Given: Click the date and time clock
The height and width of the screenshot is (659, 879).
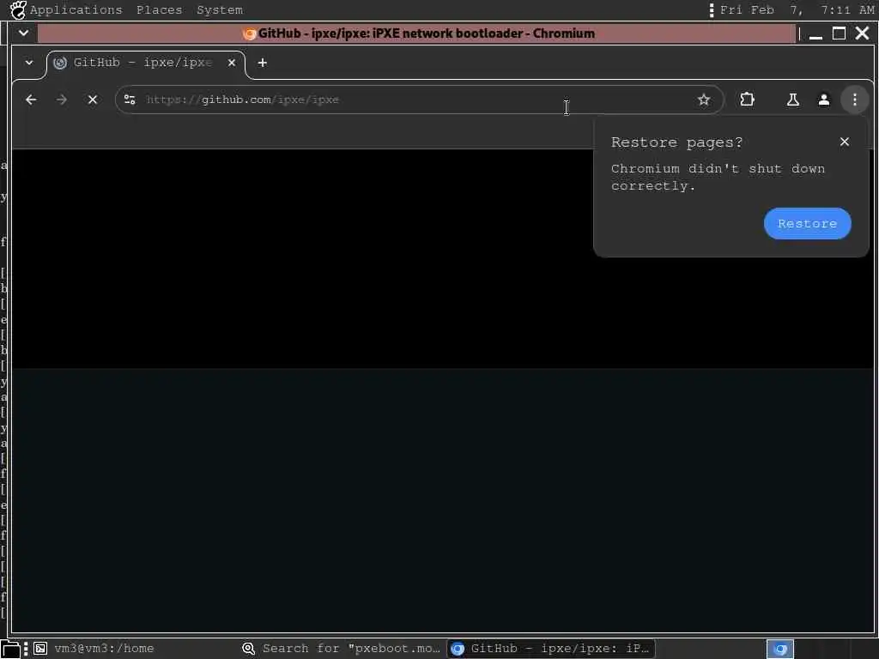Looking at the screenshot, I should coord(797,10).
